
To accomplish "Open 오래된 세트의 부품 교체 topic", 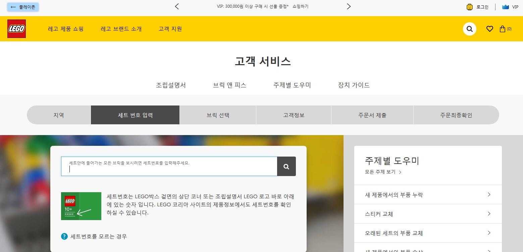I will [428, 233].
